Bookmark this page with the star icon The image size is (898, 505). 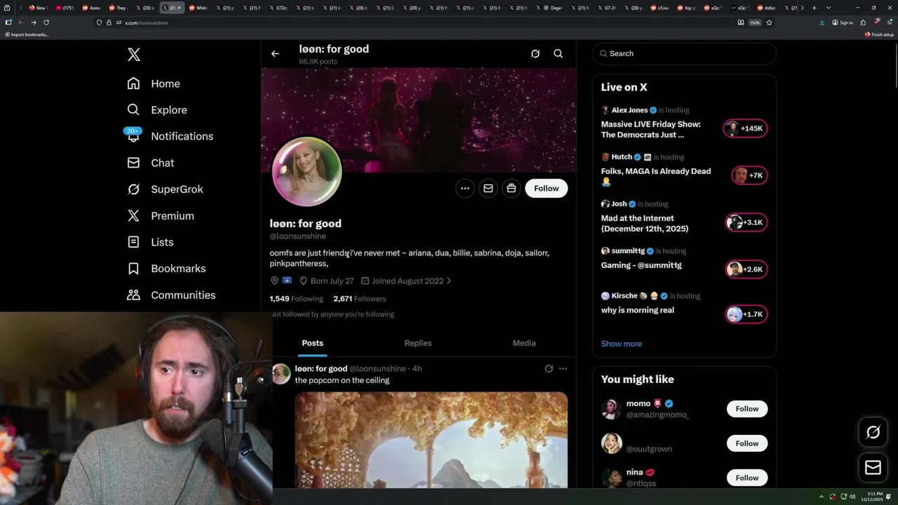[x=769, y=22]
